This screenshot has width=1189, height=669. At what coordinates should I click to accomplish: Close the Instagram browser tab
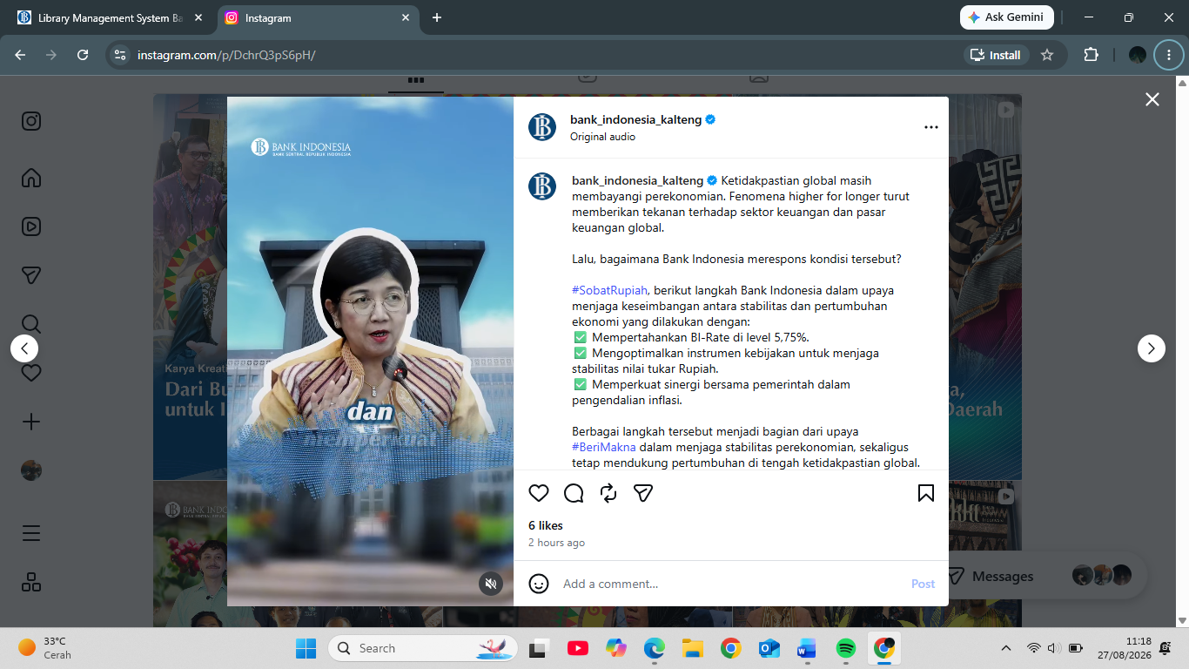406,17
